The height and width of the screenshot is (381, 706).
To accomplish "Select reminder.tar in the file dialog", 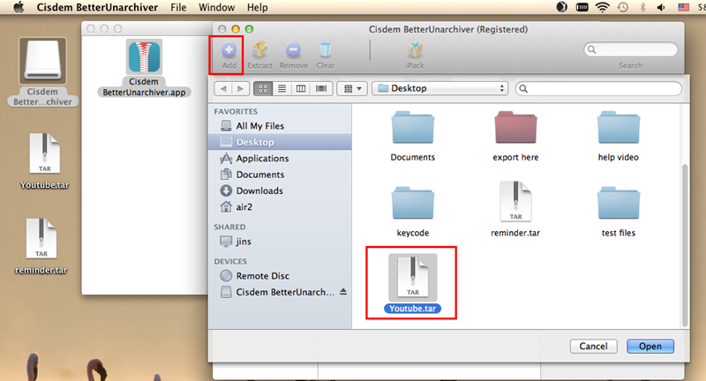I will coord(515,209).
